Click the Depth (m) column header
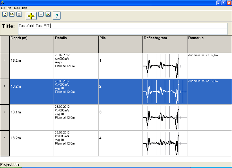This screenshot has width=232, height=168. pyautogui.click(x=32, y=44)
